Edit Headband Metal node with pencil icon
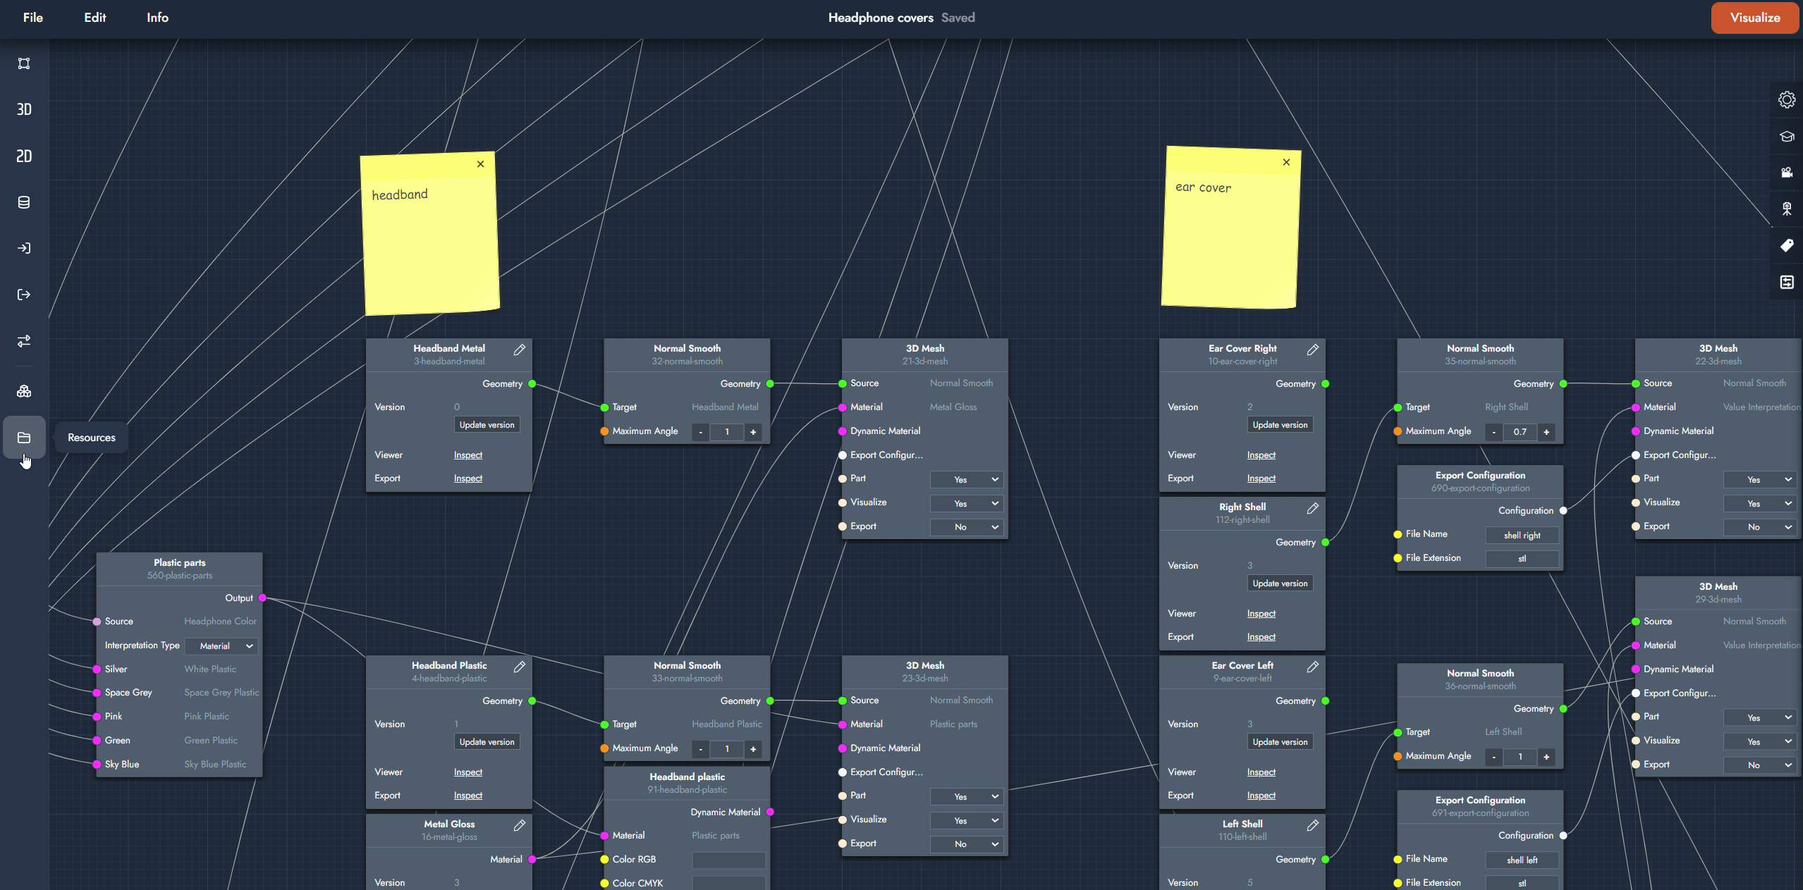Image resolution: width=1803 pixels, height=890 pixels. pos(519,350)
